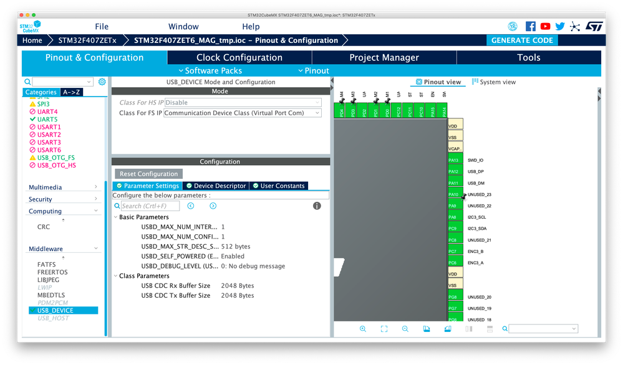
Task: Switch peripheral list to A->Z sorting
Action: 72,92
